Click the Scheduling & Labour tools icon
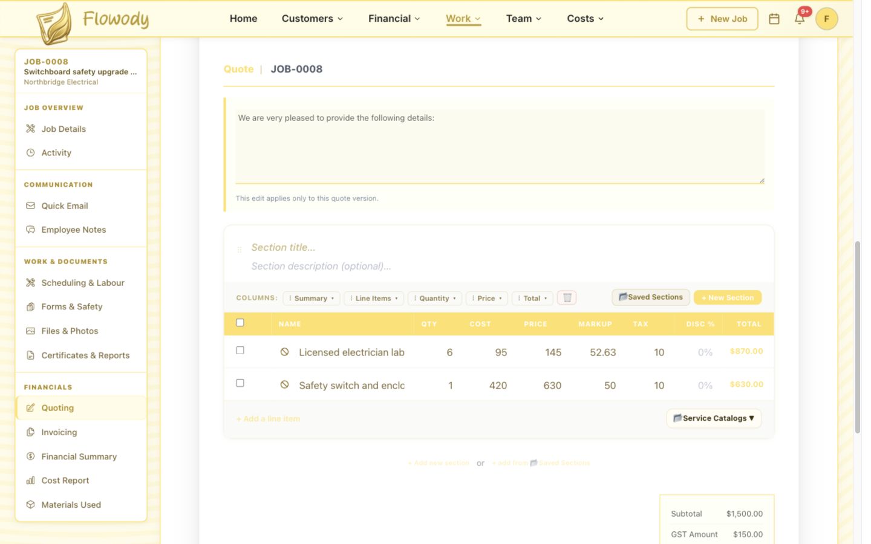Image resolution: width=871 pixels, height=544 pixels. [30, 283]
